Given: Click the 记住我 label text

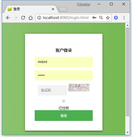Looking at the screenshot, I should (64, 108).
